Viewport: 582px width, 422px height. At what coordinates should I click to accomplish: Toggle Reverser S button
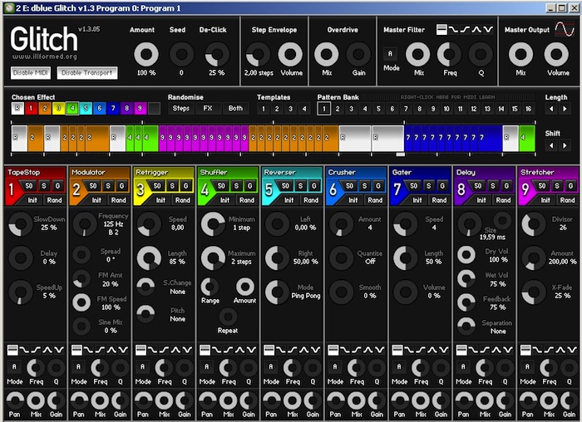[x=301, y=186]
